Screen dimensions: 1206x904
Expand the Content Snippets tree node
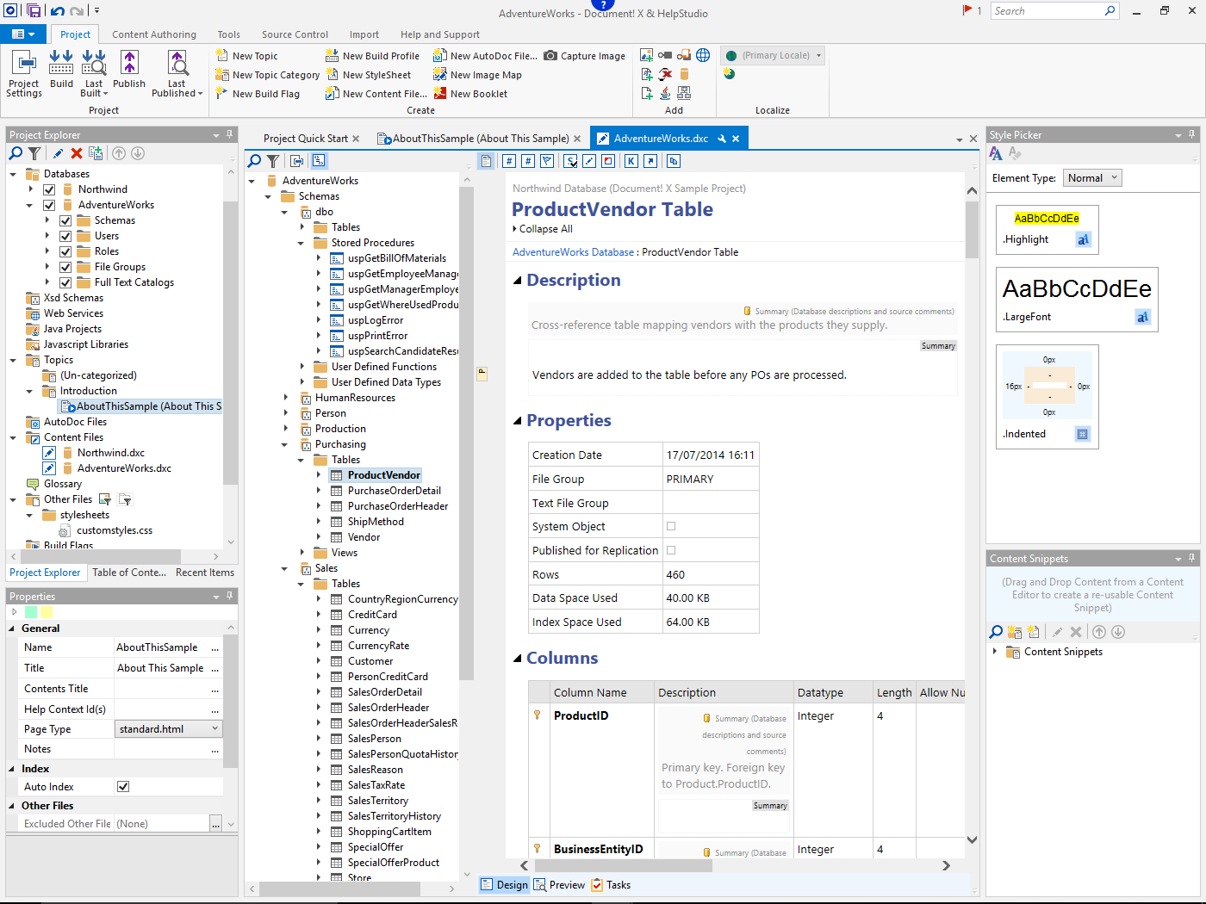(x=995, y=652)
